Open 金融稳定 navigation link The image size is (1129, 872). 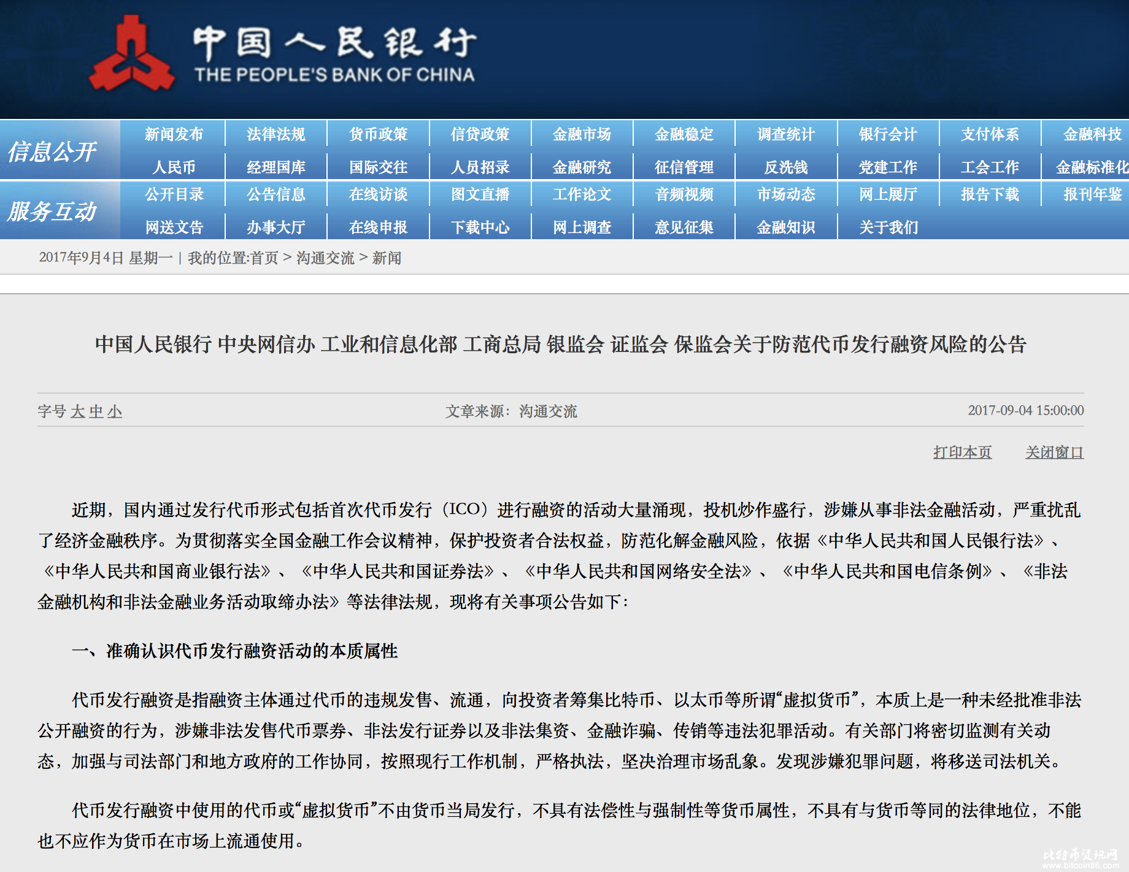point(684,134)
